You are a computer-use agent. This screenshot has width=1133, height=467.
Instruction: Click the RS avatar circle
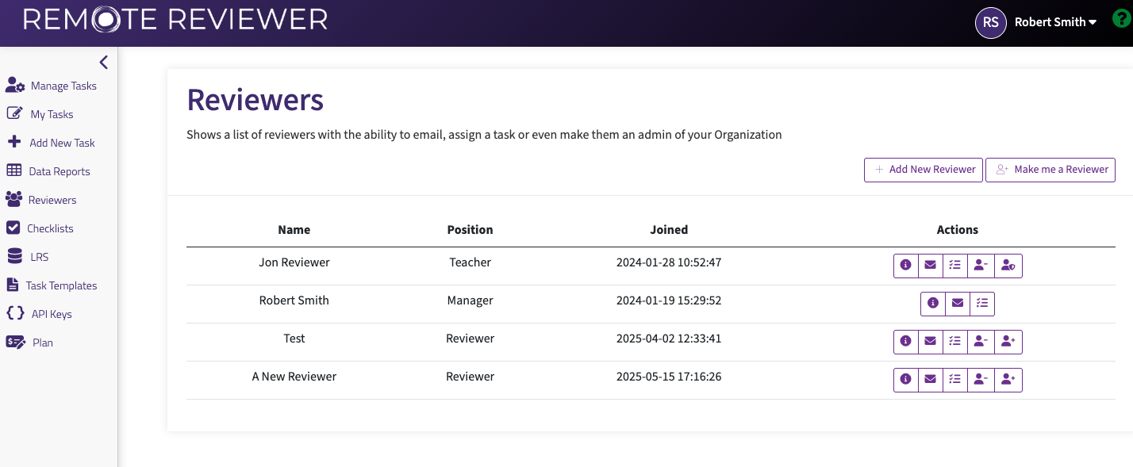pyautogui.click(x=990, y=22)
